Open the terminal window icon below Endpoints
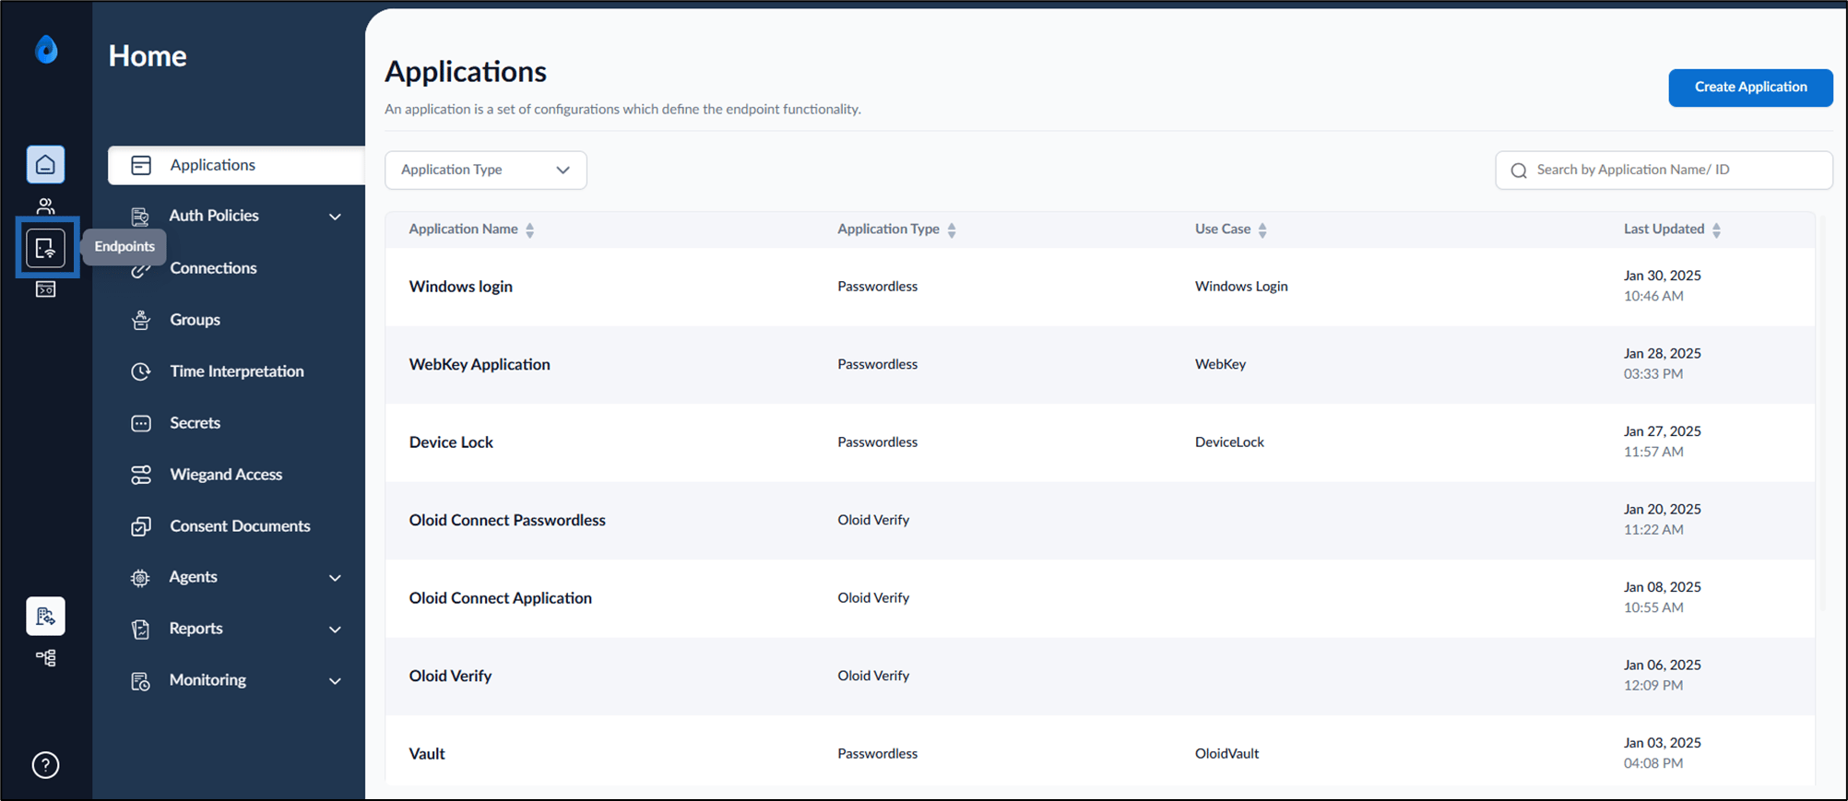 [45, 289]
